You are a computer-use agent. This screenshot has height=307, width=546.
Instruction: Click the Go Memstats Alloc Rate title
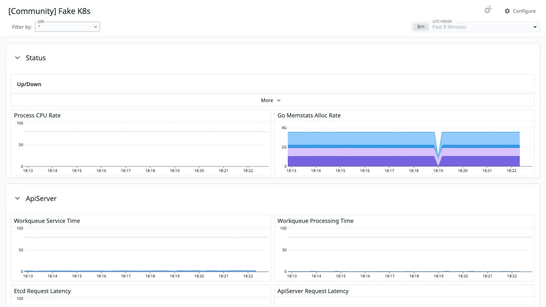309,115
